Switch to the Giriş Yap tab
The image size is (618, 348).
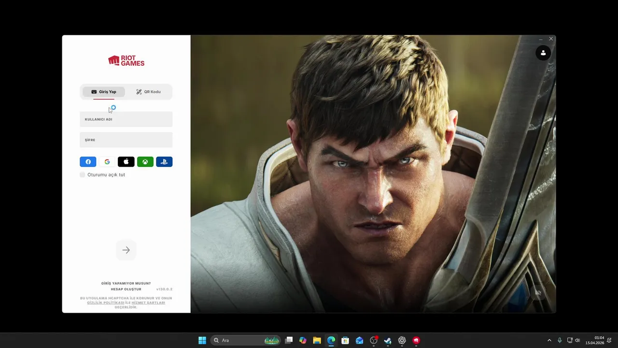pyautogui.click(x=104, y=92)
